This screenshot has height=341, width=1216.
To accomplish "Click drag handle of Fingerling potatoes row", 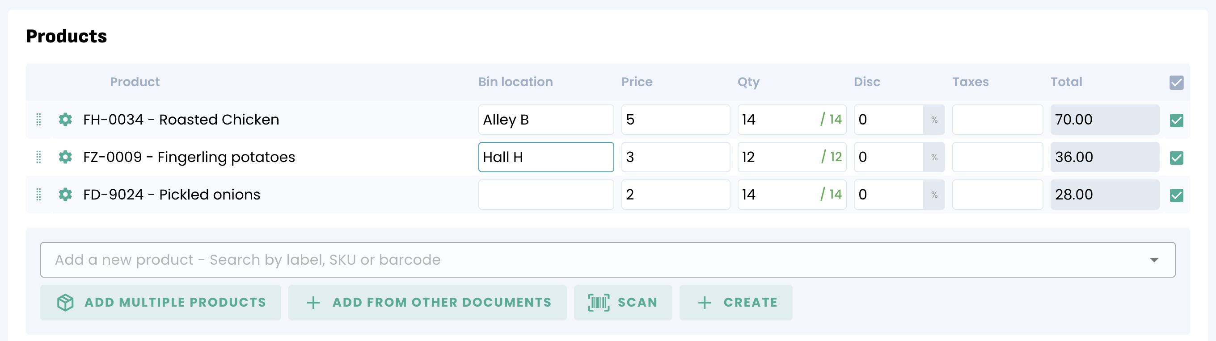I will coord(39,157).
